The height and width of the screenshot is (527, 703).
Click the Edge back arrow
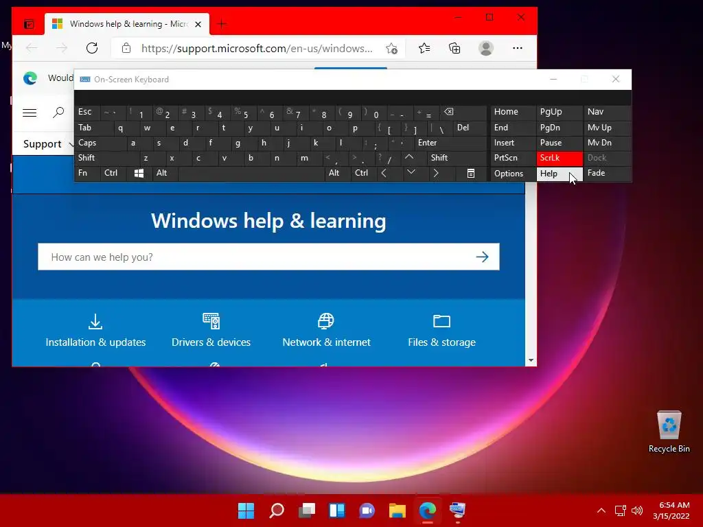pos(32,48)
